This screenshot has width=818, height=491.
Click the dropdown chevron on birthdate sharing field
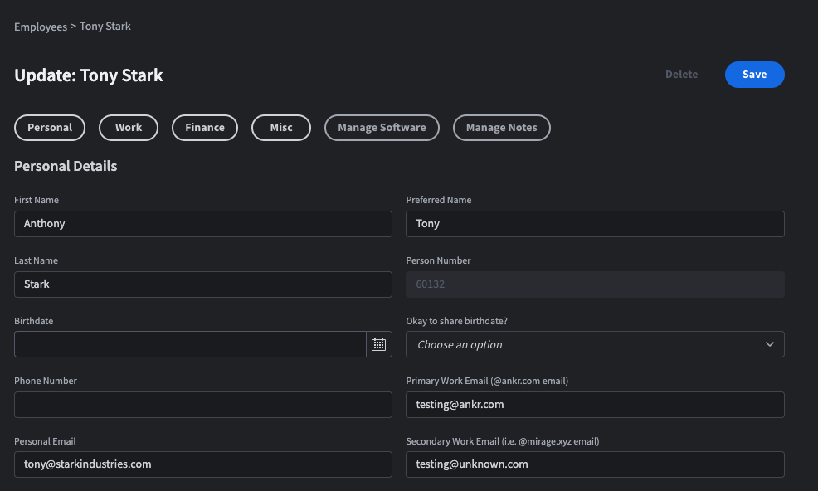coord(770,343)
